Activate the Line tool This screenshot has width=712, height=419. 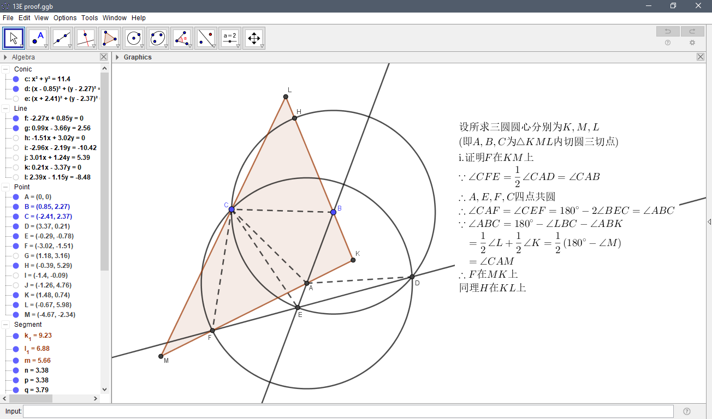tap(61, 38)
